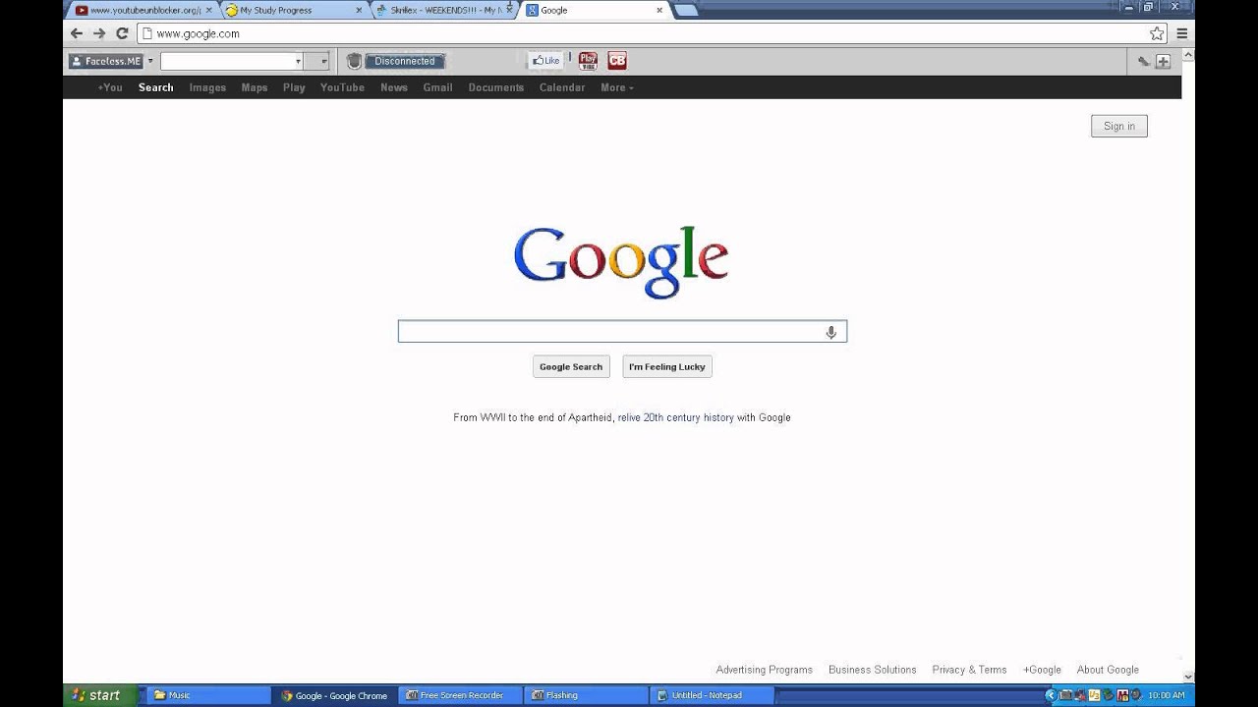1258x707 pixels.
Task: Click the Google logo
Action: click(621, 261)
